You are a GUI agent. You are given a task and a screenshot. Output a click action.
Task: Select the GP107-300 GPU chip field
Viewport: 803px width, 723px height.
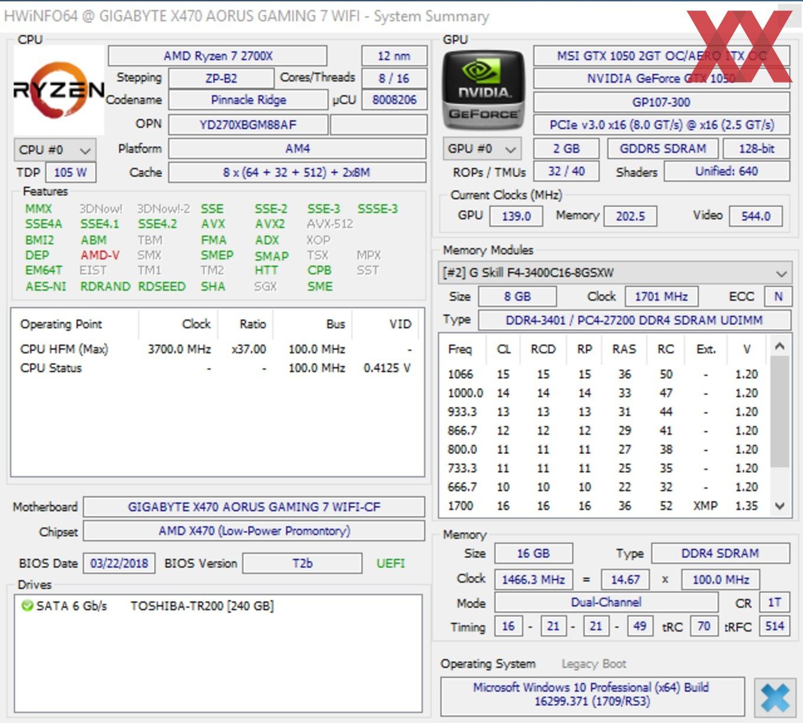click(662, 102)
